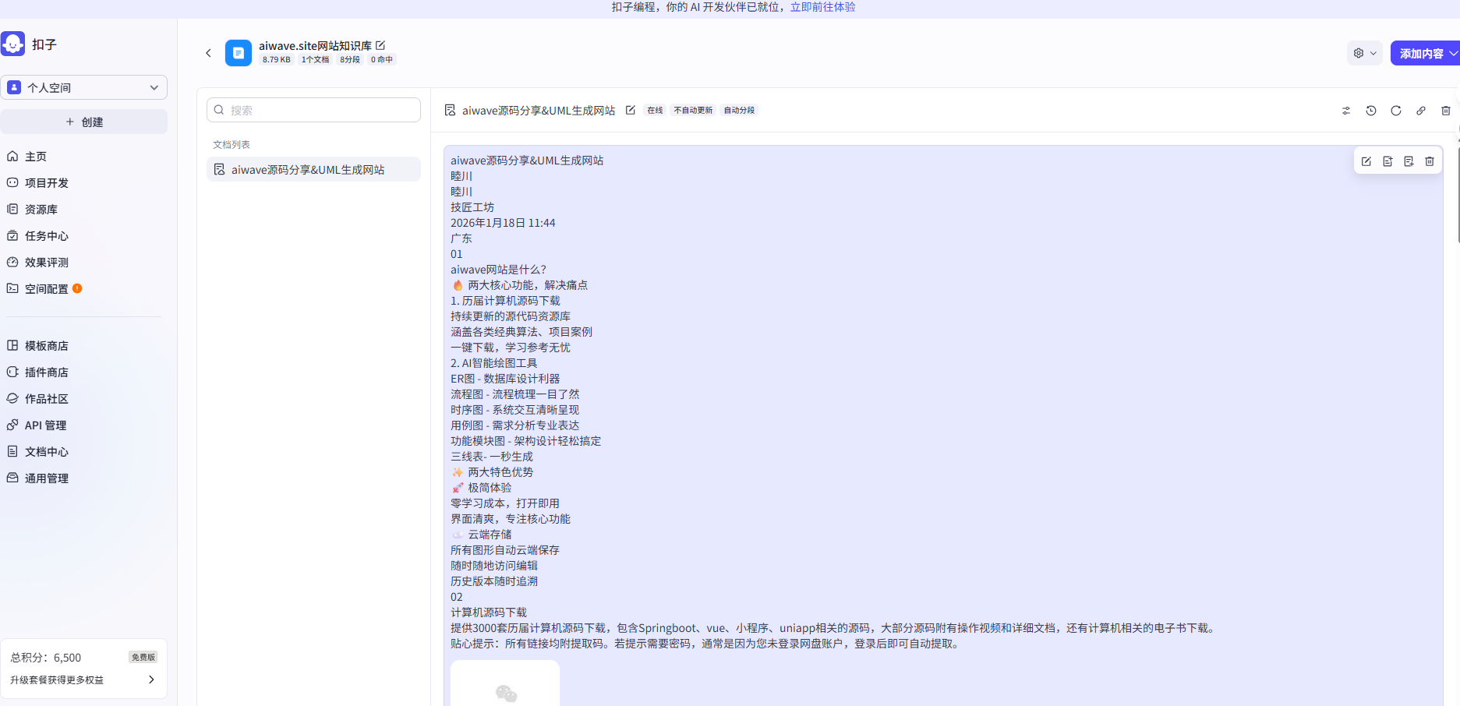Follow the 立即前往体验 link
This screenshot has height=706, width=1460.
point(822,7)
